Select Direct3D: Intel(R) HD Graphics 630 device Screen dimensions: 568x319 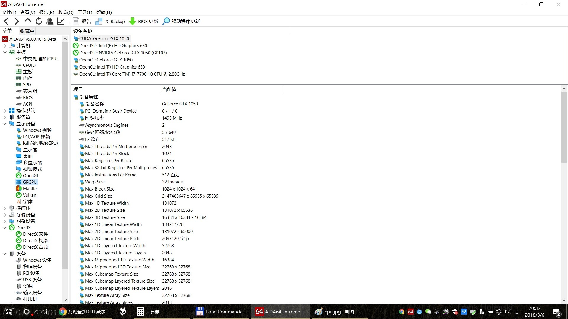pos(113,46)
